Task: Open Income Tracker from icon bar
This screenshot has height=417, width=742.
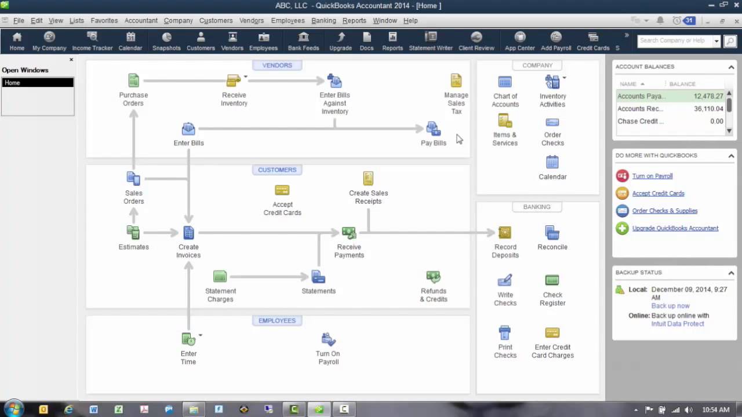Action: pyautogui.click(x=92, y=42)
